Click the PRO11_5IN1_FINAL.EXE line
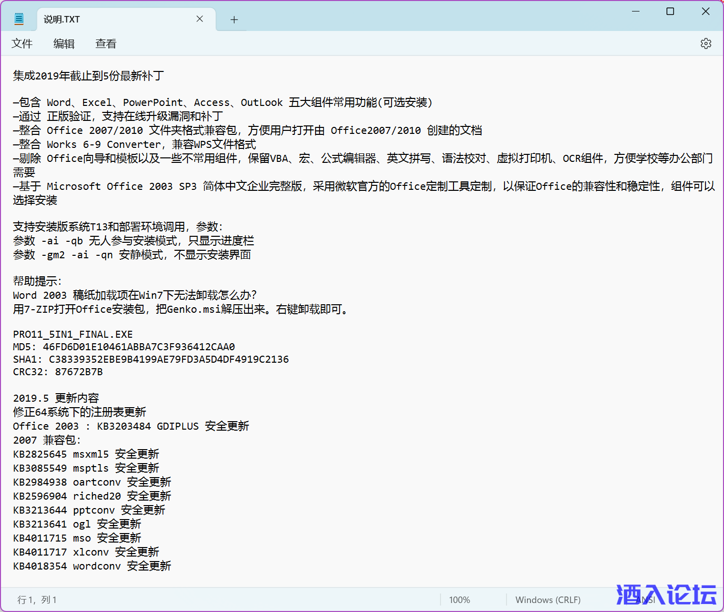The height and width of the screenshot is (612, 724). pyautogui.click(x=72, y=334)
